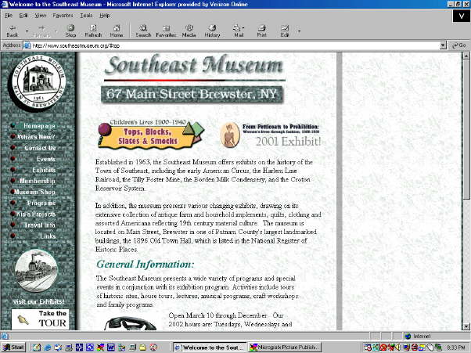The width and height of the screenshot is (471, 353).
Task: Click the Homepage sidebar link
Action: click(39, 126)
